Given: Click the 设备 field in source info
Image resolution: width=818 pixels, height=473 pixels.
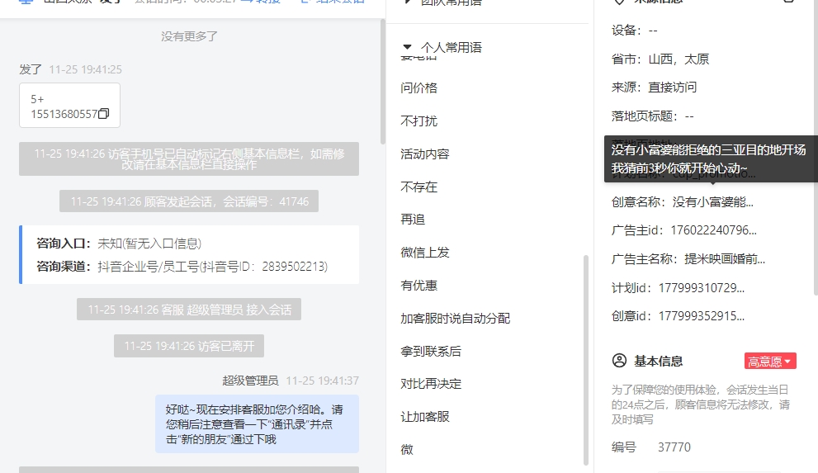Looking at the screenshot, I should [x=635, y=31].
